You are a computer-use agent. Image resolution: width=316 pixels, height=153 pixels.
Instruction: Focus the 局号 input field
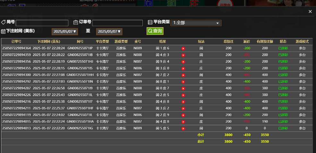click(x=42, y=23)
